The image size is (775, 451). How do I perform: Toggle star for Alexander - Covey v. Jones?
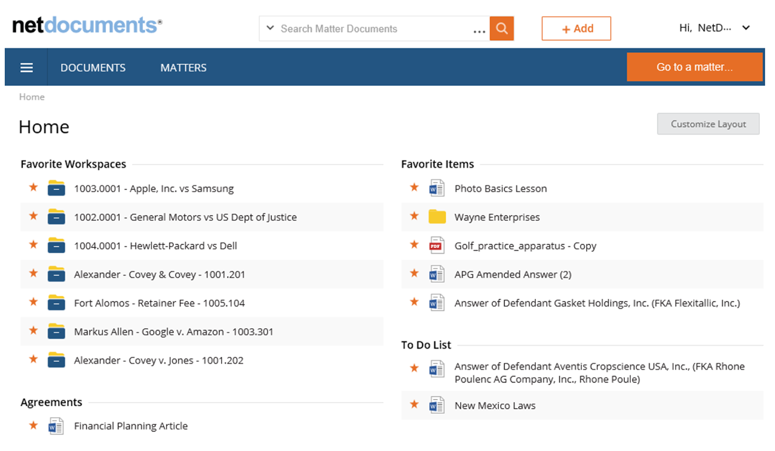coord(33,359)
